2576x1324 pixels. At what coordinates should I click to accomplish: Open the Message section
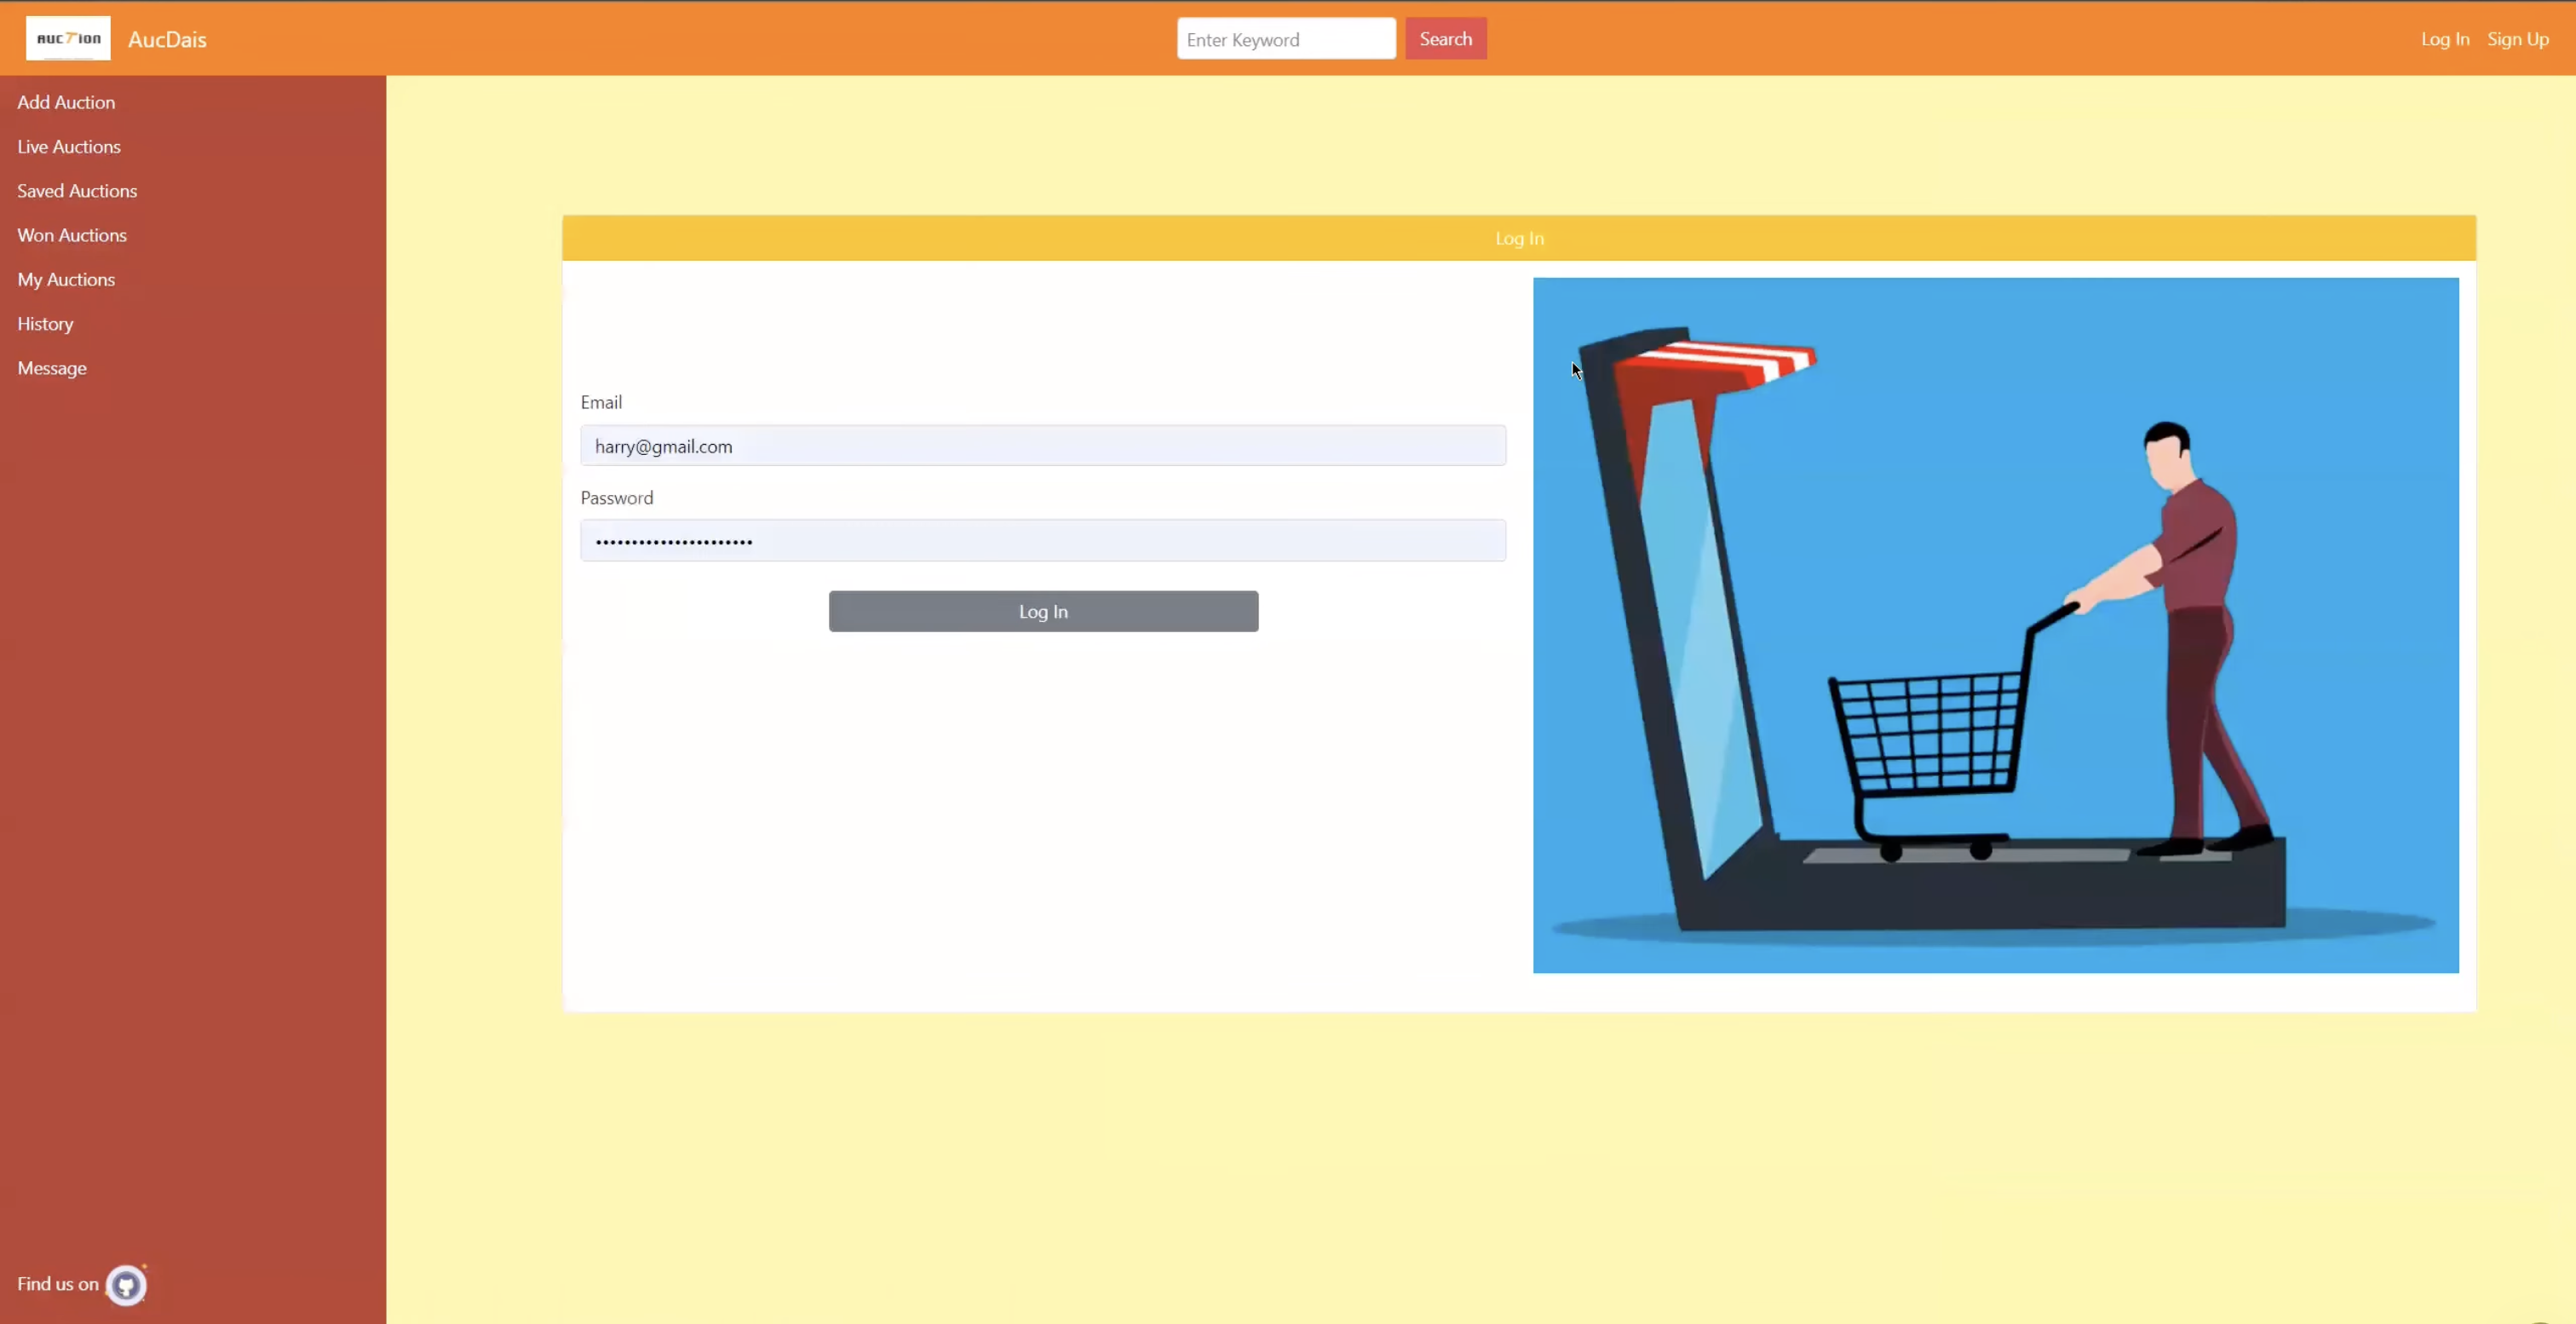pos(52,368)
